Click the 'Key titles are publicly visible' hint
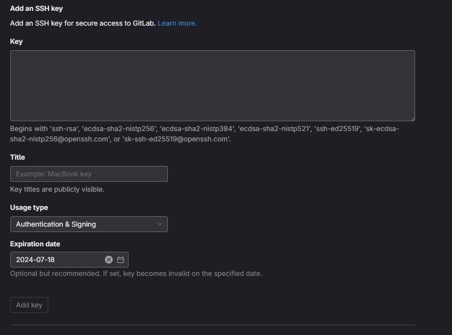The height and width of the screenshot is (335, 452). click(57, 189)
